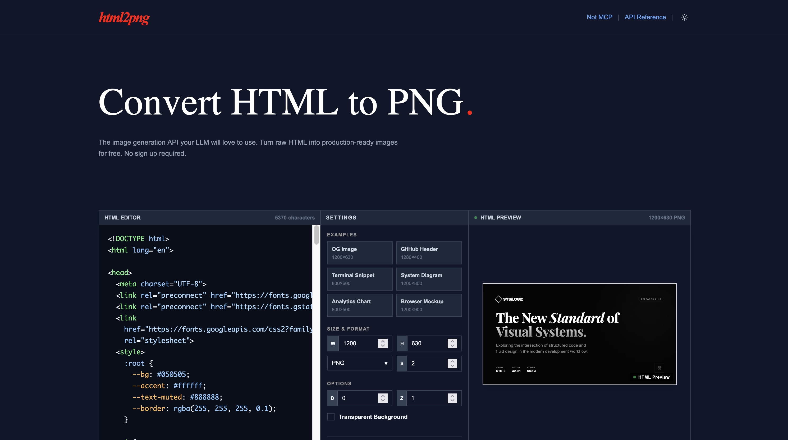Click the '--accent: #ffffff;' code line
Image resolution: width=788 pixels, height=440 pixels.
169,386
